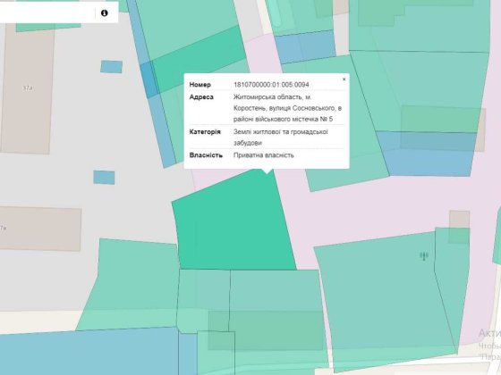This screenshot has width=501, height=375.
Task: Click the antenna tower map symbol
Action: pos(424,255)
